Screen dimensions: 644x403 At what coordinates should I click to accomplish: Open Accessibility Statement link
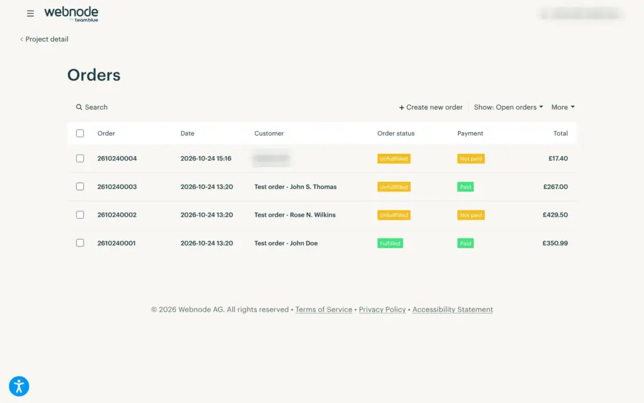(x=453, y=309)
